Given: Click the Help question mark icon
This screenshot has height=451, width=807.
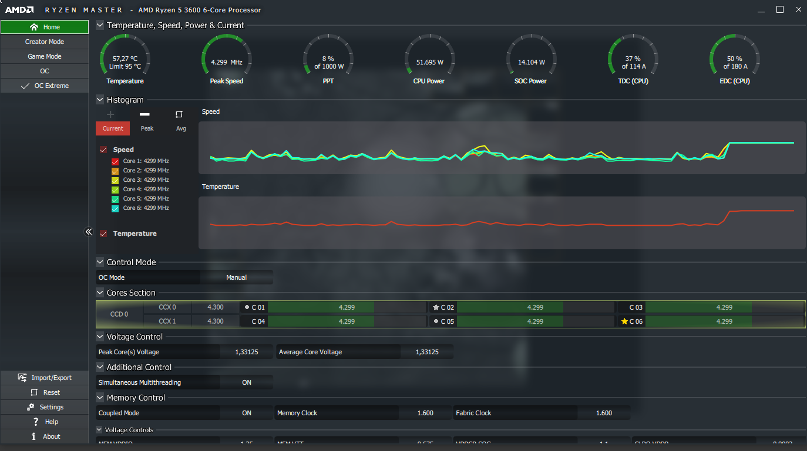Looking at the screenshot, I should pyautogui.click(x=36, y=422).
